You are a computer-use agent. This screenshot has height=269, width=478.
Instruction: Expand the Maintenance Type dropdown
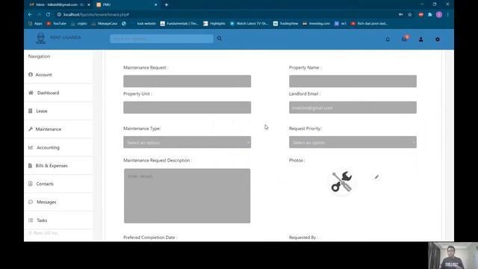click(187, 142)
